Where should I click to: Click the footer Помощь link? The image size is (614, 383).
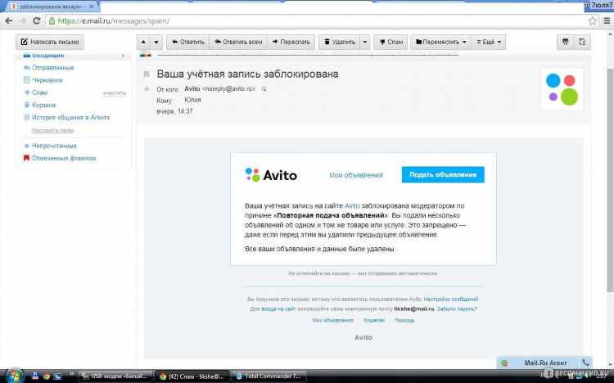point(404,320)
